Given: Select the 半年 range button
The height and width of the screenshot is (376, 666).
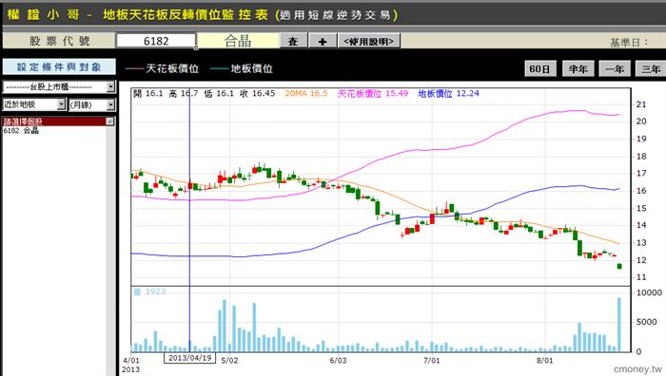Looking at the screenshot, I should pos(578,68).
